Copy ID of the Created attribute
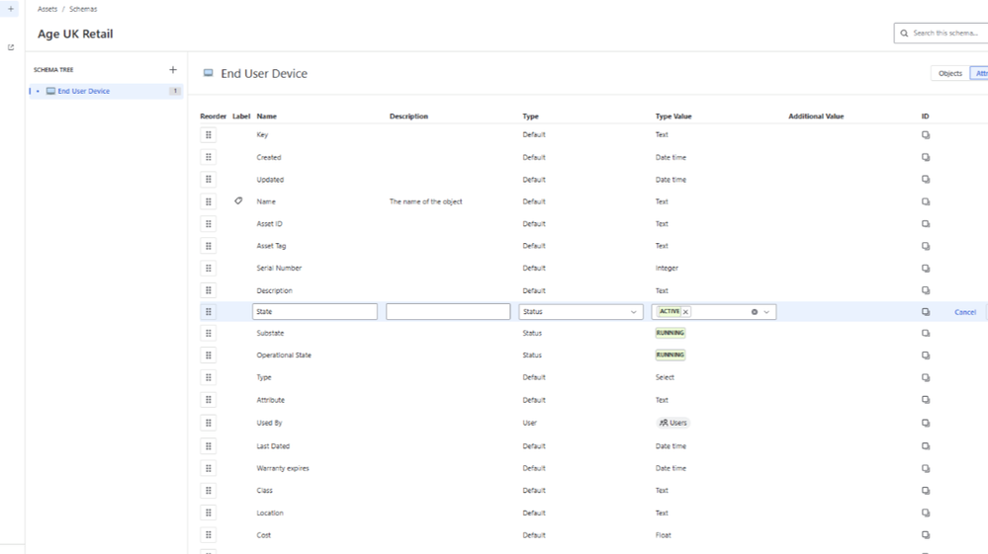988x554 pixels. click(926, 157)
